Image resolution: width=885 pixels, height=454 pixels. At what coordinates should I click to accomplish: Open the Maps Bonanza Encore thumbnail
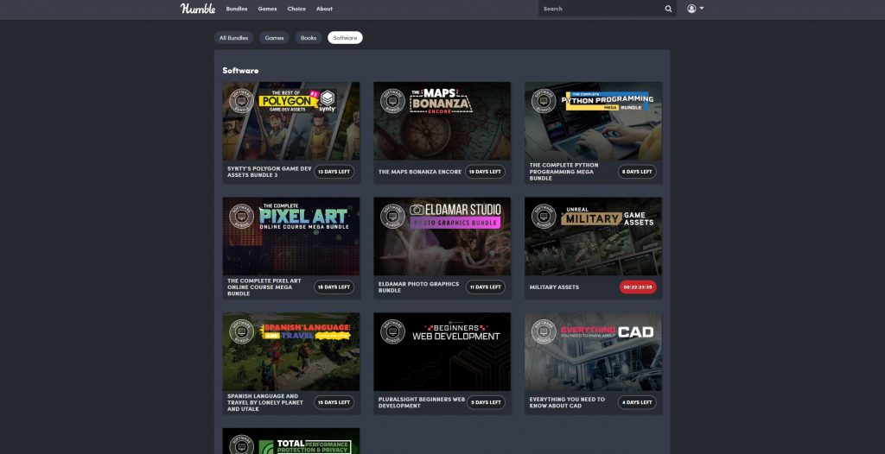[x=442, y=121]
